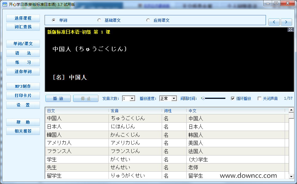
Task: Sort by the 日文 column header
Action: (77, 110)
